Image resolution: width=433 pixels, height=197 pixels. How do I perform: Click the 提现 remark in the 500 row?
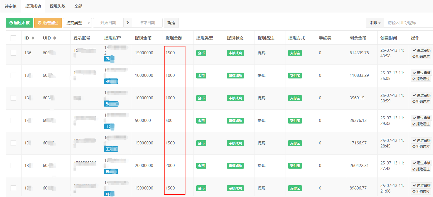coord(261,120)
